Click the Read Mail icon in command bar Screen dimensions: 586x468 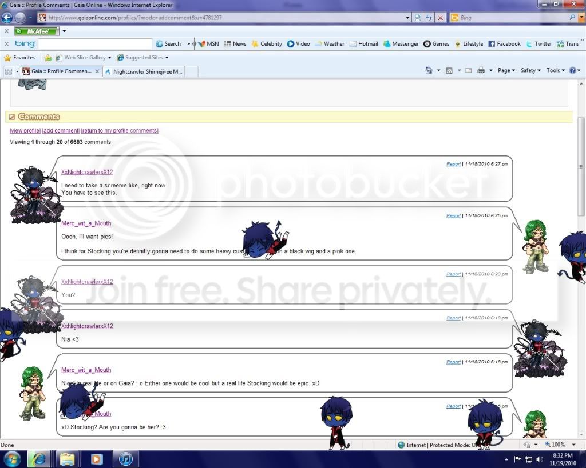[468, 70]
